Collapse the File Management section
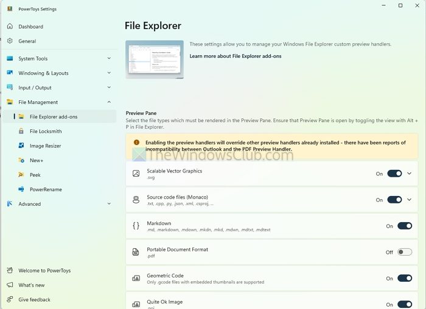The width and height of the screenshot is (426, 309). [109, 102]
